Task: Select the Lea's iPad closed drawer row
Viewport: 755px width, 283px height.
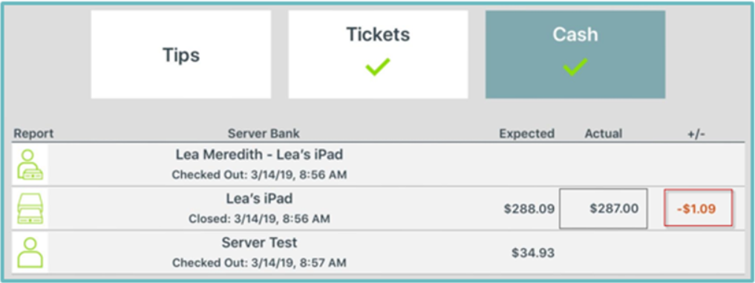Action: point(377,208)
